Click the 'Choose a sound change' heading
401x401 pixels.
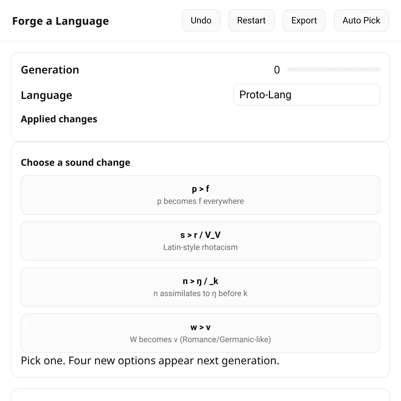coord(75,163)
